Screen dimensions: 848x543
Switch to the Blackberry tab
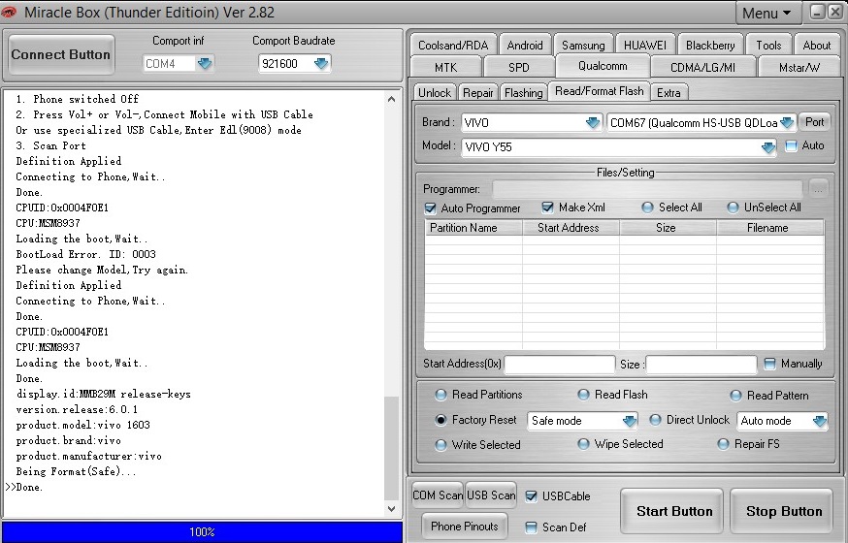point(710,46)
